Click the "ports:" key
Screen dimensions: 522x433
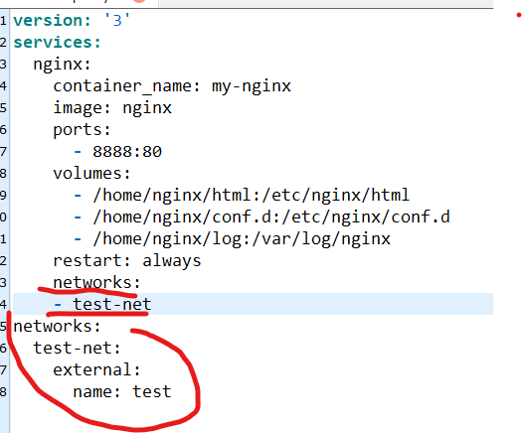(82, 130)
